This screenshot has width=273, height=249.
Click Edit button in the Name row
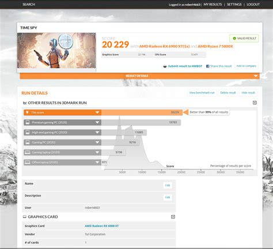[x=168, y=186]
